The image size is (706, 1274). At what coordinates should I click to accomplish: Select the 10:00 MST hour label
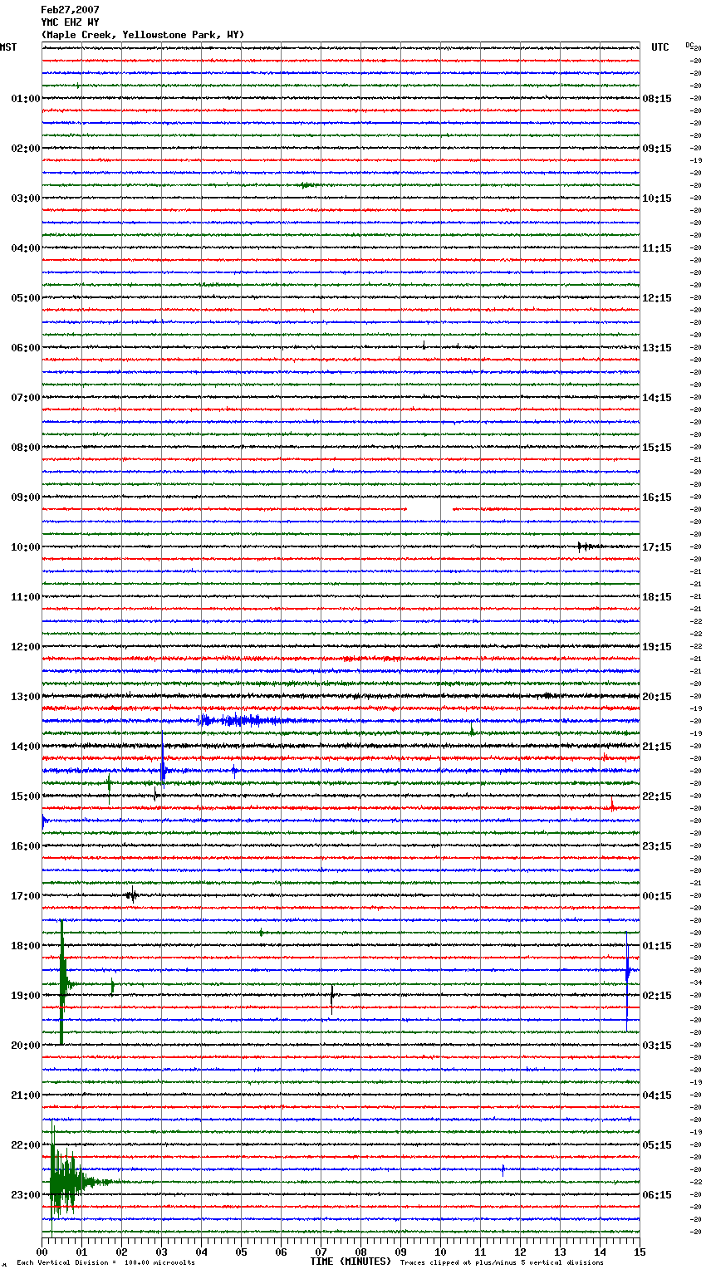[26, 547]
